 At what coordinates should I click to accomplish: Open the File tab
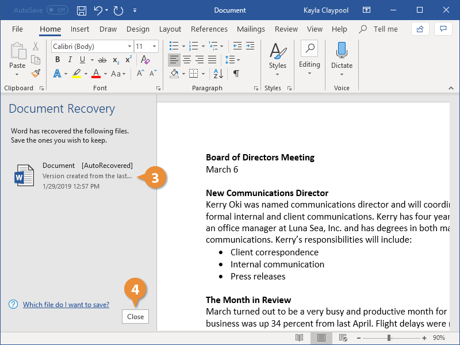click(17, 29)
